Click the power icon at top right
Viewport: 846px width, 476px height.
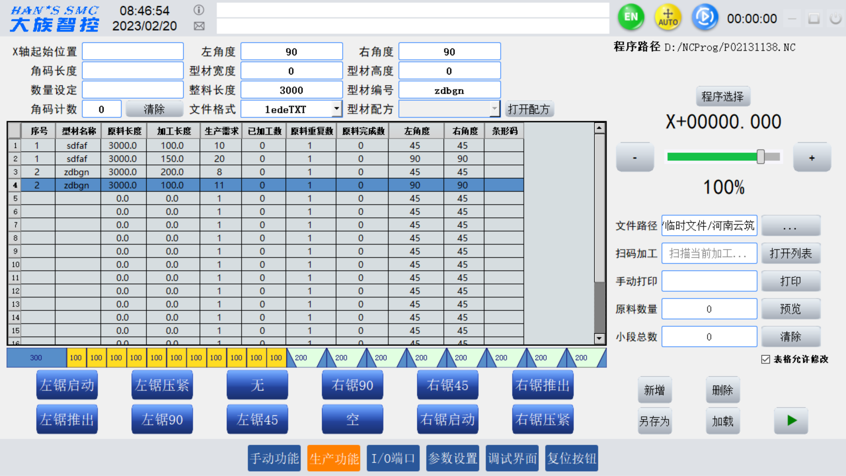coord(835,19)
